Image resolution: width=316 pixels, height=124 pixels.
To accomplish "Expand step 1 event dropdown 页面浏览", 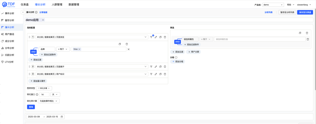I will [92, 37].
